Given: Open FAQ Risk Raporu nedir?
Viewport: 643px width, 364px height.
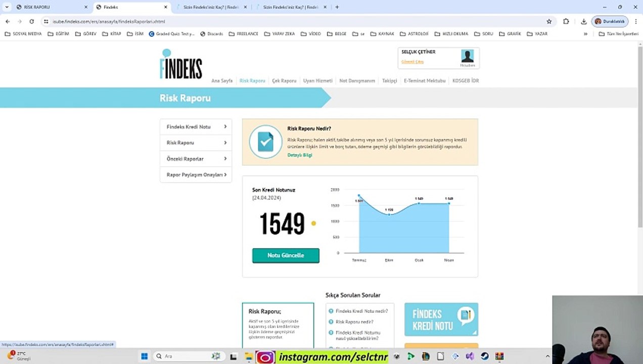Looking at the screenshot, I should click(x=354, y=322).
